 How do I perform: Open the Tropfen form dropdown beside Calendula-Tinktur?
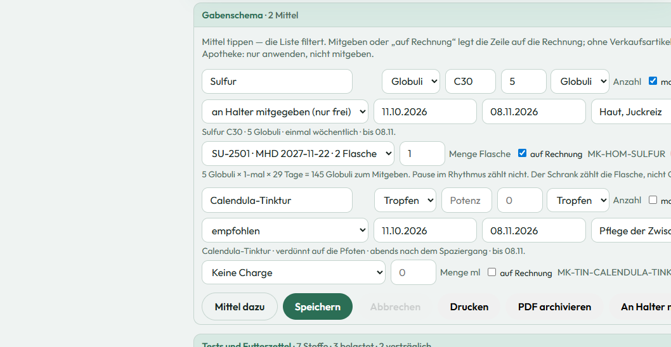coord(405,200)
